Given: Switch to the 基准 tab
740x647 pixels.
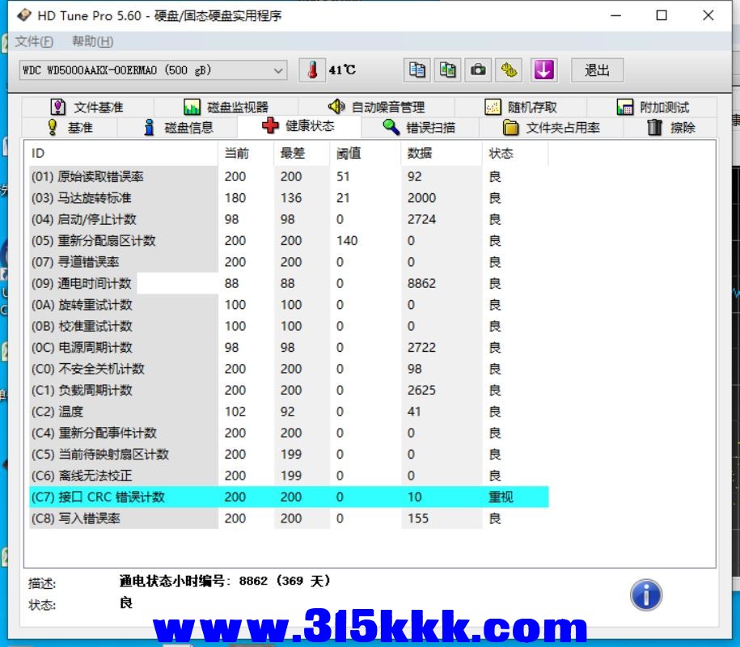Looking at the screenshot, I should [70, 128].
